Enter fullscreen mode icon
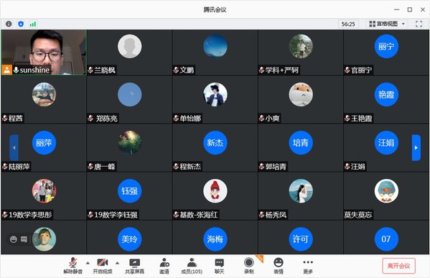The image size is (430, 278). (x=419, y=24)
